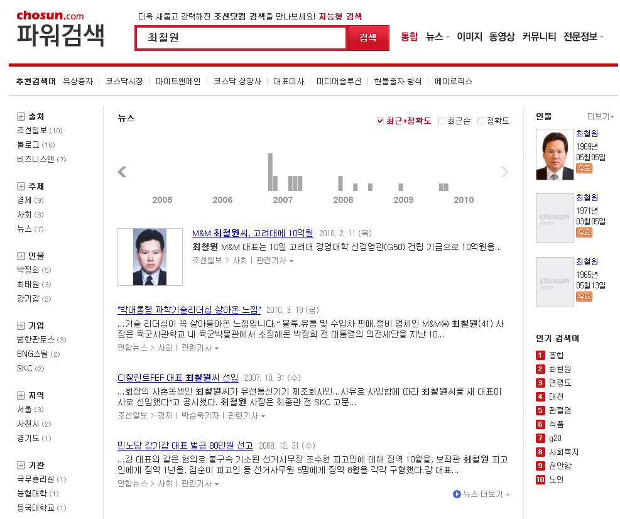Click 유료 badge under 1971년 profile
Image resolution: width=620 pixels, height=519 pixels.
click(x=584, y=232)
